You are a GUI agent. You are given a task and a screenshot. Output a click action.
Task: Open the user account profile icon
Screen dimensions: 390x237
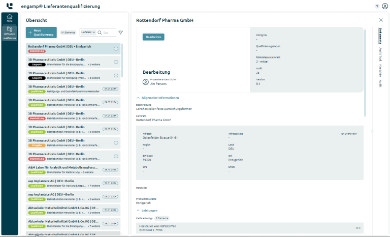(x=385, y=6)
